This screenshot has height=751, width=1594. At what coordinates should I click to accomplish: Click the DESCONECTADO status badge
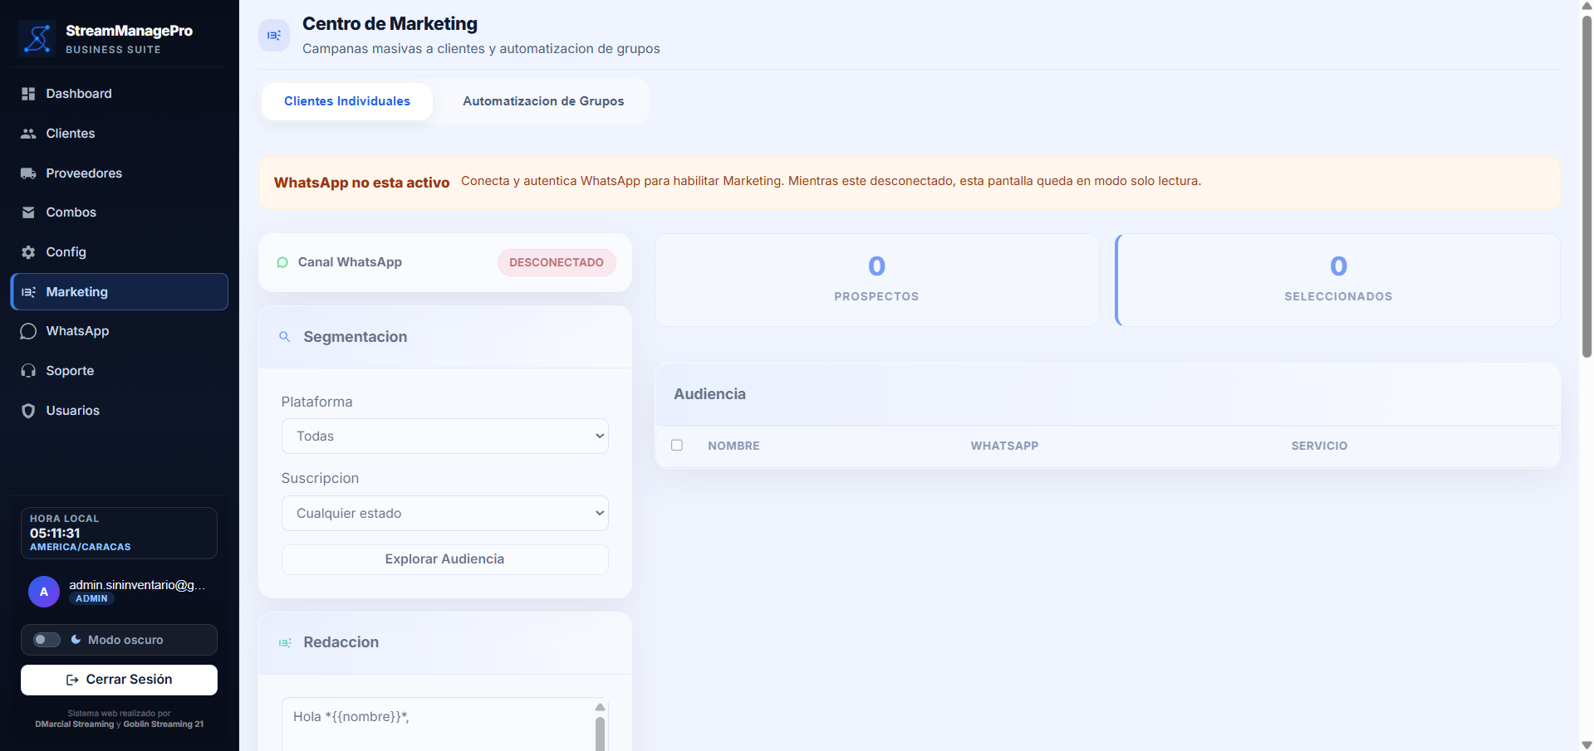557,262
